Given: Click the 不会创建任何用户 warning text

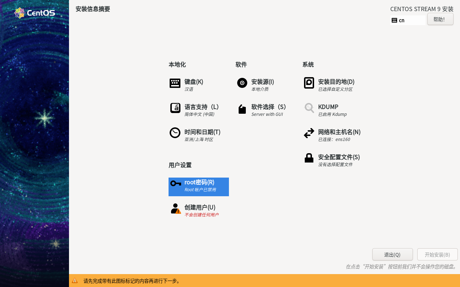Looking at the screenshot, I should (x=201, y=215).
